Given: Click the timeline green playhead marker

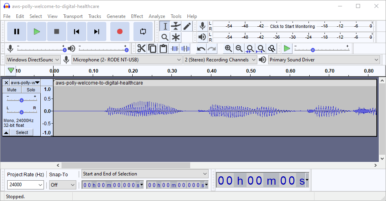Looking at the screenshot, I should point(11,71).
